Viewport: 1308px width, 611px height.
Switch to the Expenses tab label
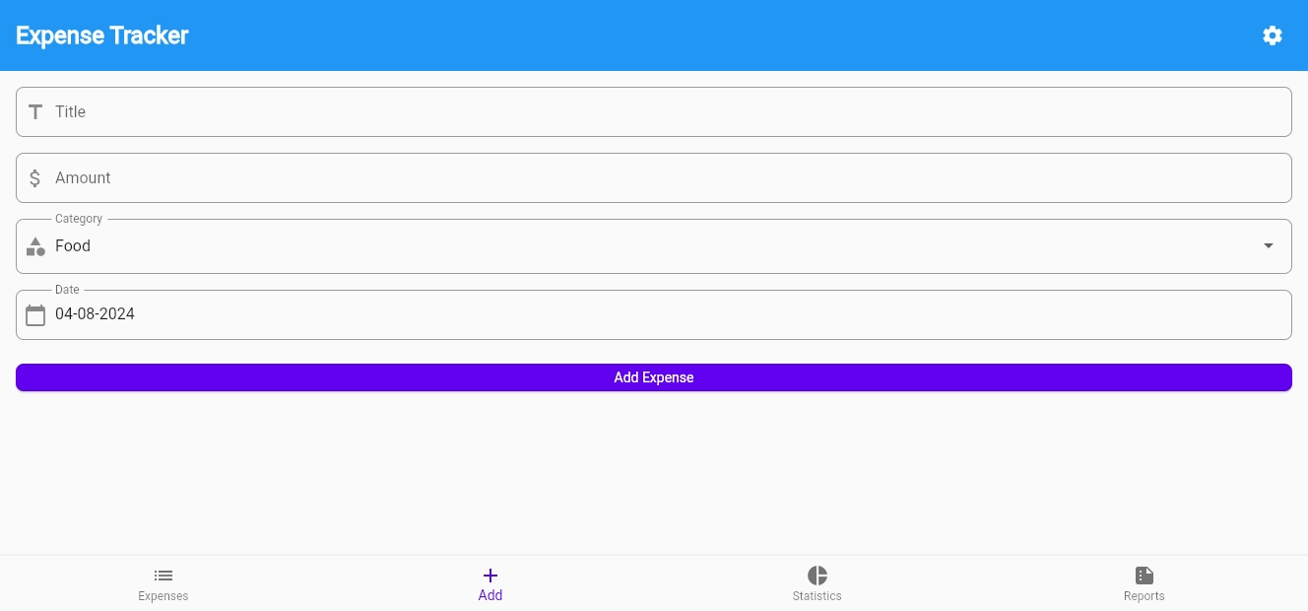pos(163,596)
